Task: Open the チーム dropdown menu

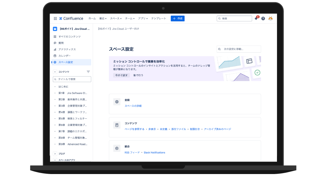Action: [x=130, y=19]
